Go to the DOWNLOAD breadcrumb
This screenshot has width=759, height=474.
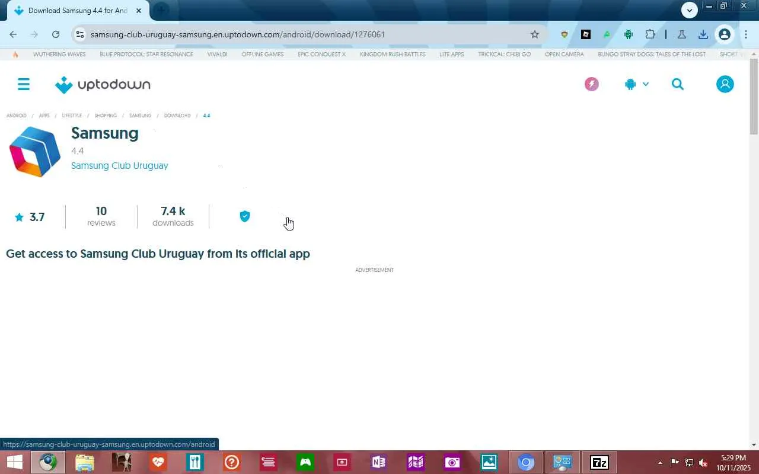point(177,116)
